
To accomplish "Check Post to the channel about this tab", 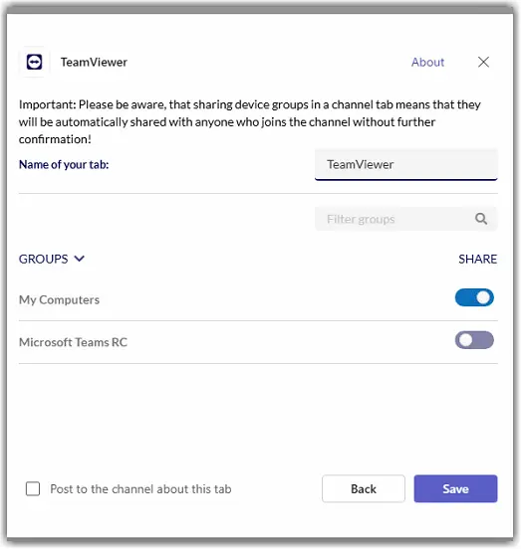I will pyautogui.click(x=33, y=488).
